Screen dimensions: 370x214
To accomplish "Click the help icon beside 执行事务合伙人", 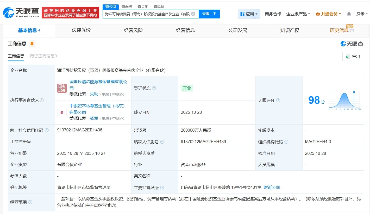I will click(42, 100).
